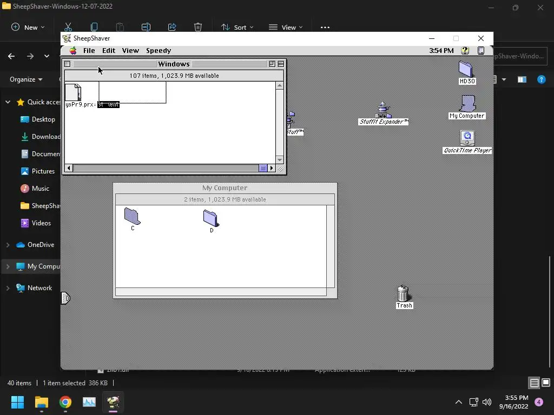
Task: Click the Mac help balloon icon
Action: (x=465, y=50)
